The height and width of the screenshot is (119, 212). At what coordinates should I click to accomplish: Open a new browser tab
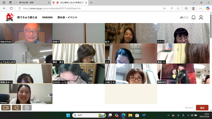(x=91, y=3)
